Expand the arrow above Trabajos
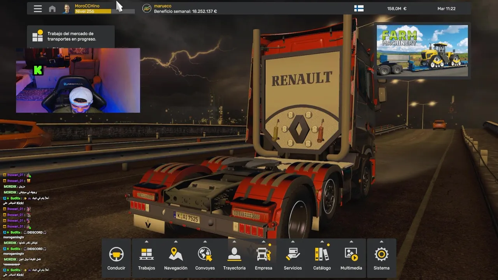 point(147,241)
